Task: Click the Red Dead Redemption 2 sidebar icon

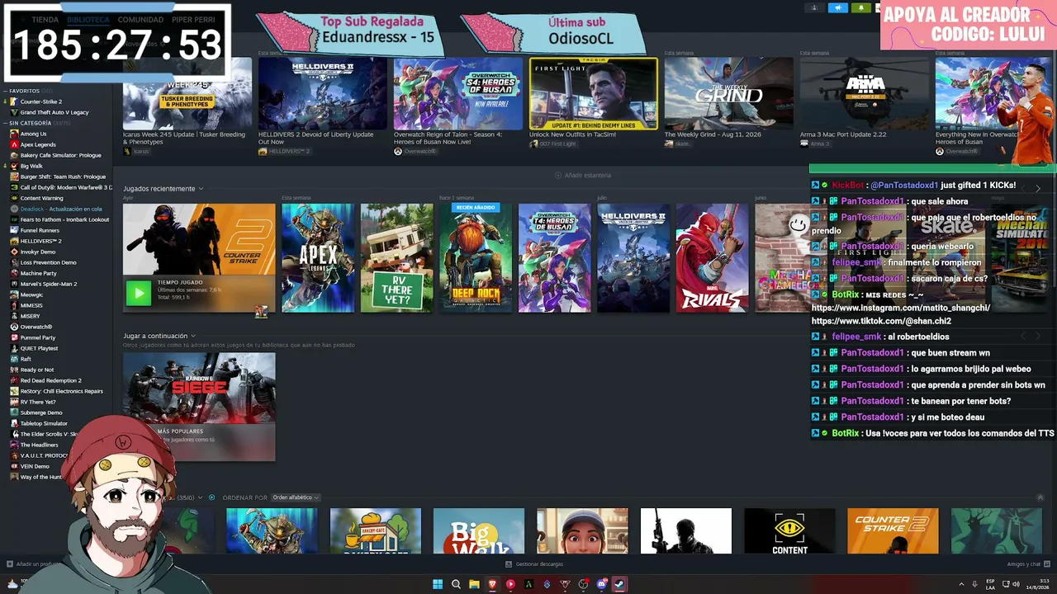Action: (14, 380)
